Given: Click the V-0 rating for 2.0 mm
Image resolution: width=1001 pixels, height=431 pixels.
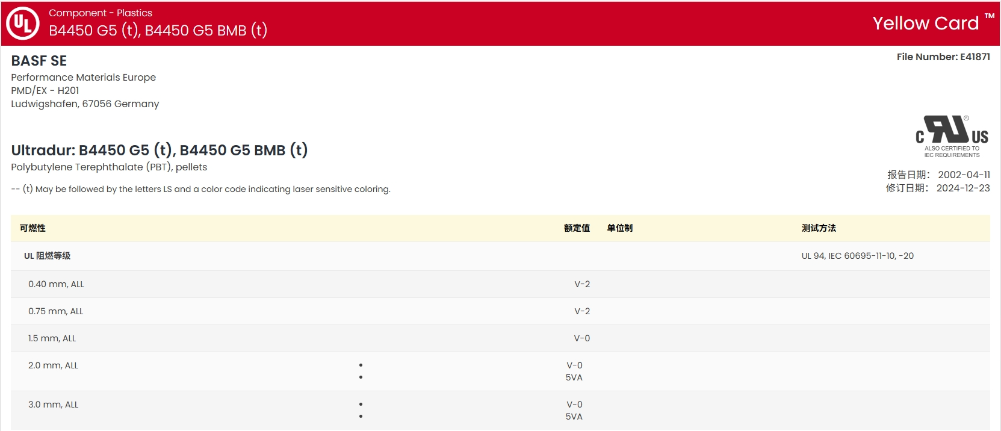Looking at the screenshot, I should tap(574, 365).
